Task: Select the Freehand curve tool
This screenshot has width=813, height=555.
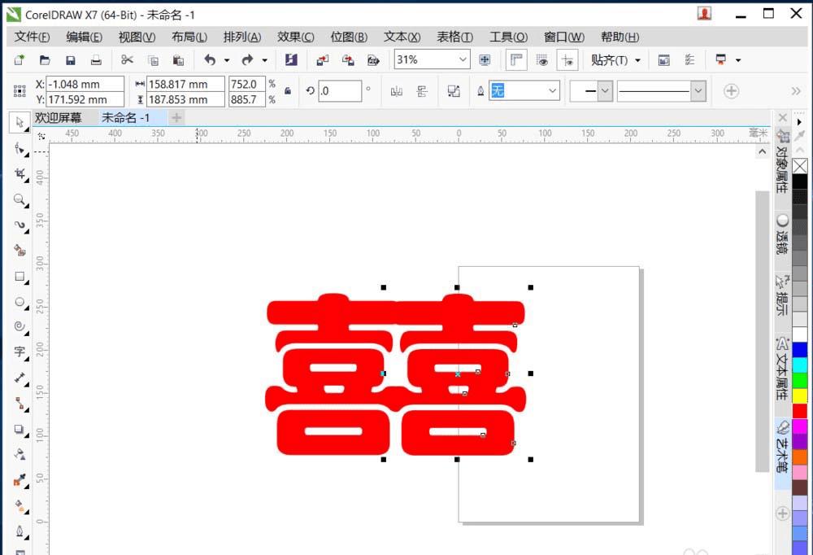Action: (x=20, y=225)
